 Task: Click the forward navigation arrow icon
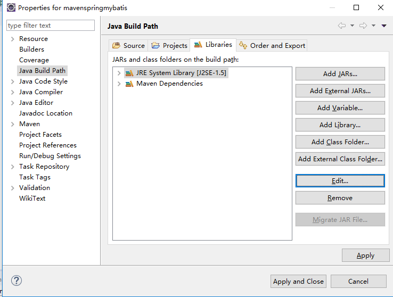(363, 26)
